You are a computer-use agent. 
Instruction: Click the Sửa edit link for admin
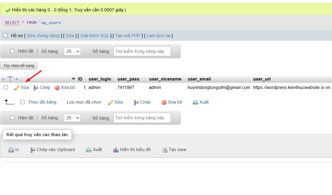[x=25, y=88]
